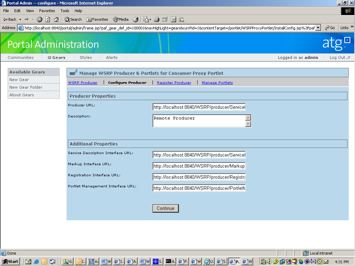Click the Back arrow button

point(9,19)
